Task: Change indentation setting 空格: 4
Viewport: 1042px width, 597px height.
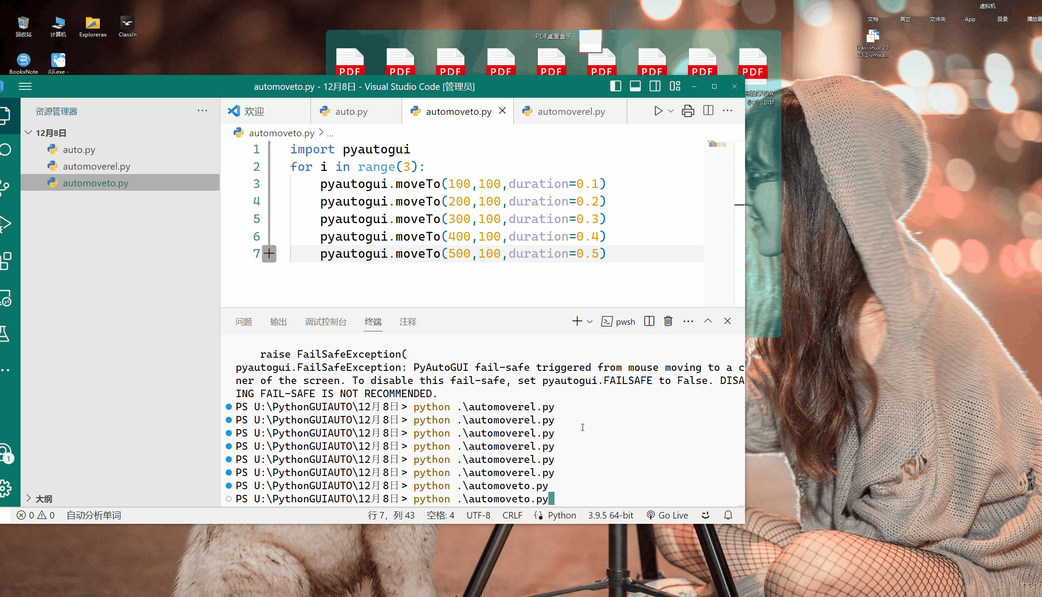Action: [440, 515]
